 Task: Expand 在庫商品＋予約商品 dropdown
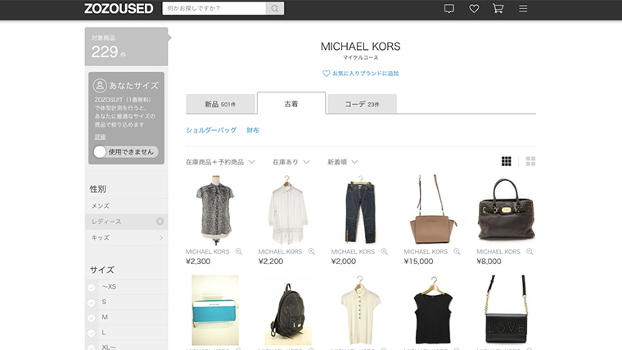(220, 162)
